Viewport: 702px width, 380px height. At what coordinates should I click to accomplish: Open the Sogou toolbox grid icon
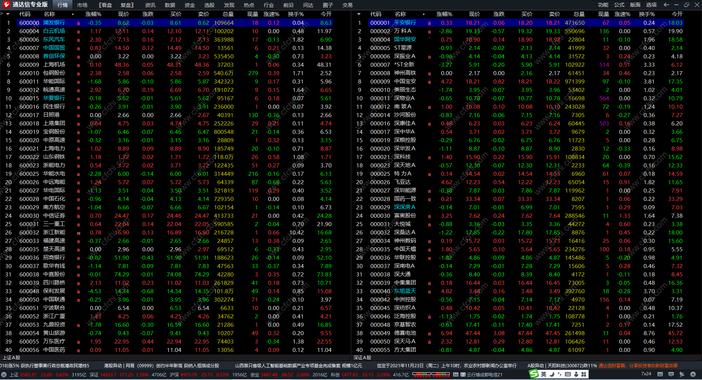(584, 374)
